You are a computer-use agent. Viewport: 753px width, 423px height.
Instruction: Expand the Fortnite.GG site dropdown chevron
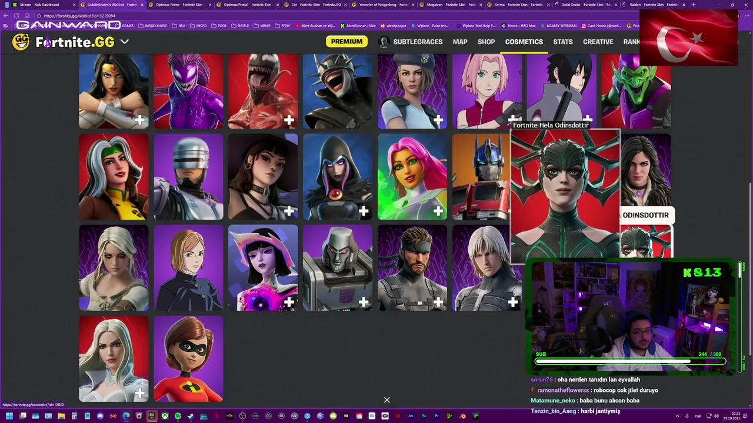[x=124, y=42]
